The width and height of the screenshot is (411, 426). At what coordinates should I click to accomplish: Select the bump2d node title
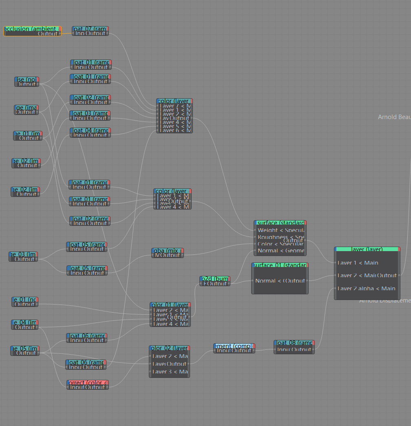(215, 279)
